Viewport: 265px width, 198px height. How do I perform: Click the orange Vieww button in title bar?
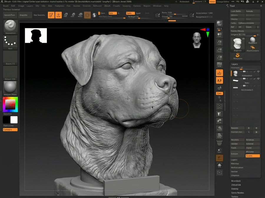212,2
